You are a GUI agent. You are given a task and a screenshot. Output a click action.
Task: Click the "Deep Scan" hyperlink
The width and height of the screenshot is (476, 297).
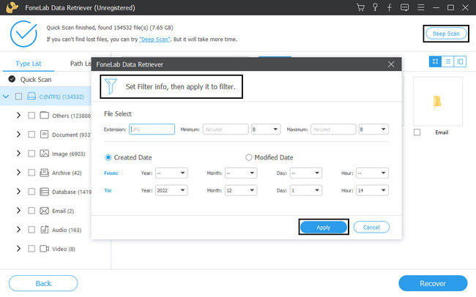coord(155,39)
